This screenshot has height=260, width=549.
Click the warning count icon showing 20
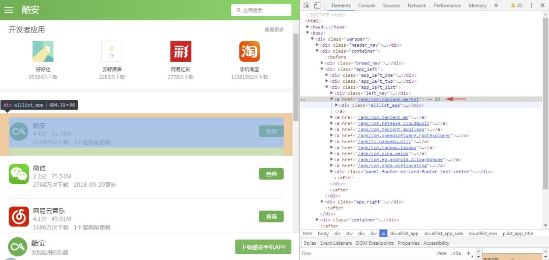[516, 5]
